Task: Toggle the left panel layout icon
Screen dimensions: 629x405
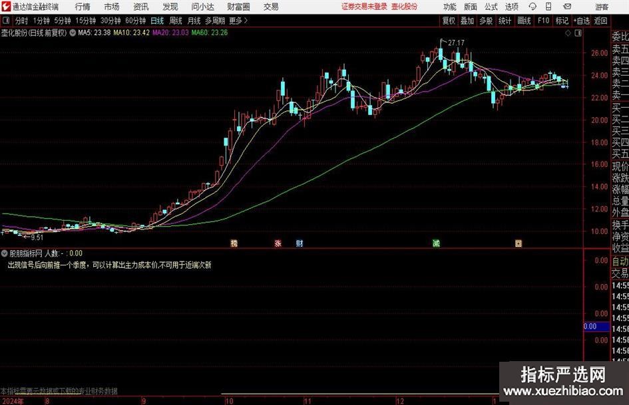Action: point(6,21)
